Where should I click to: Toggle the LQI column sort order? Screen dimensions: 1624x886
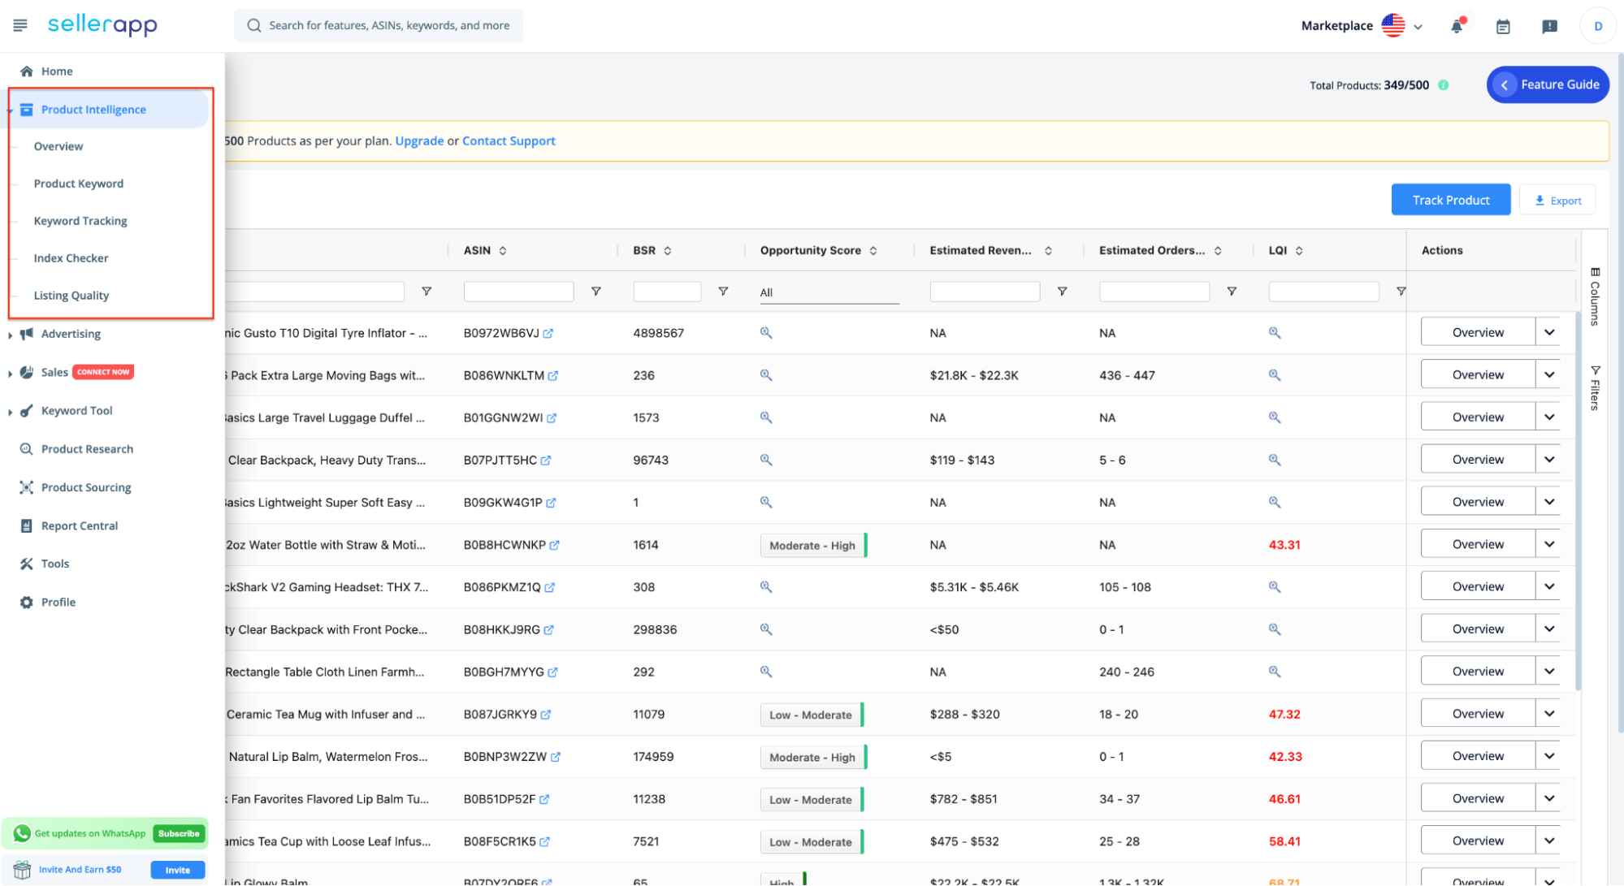point(1299,250)
